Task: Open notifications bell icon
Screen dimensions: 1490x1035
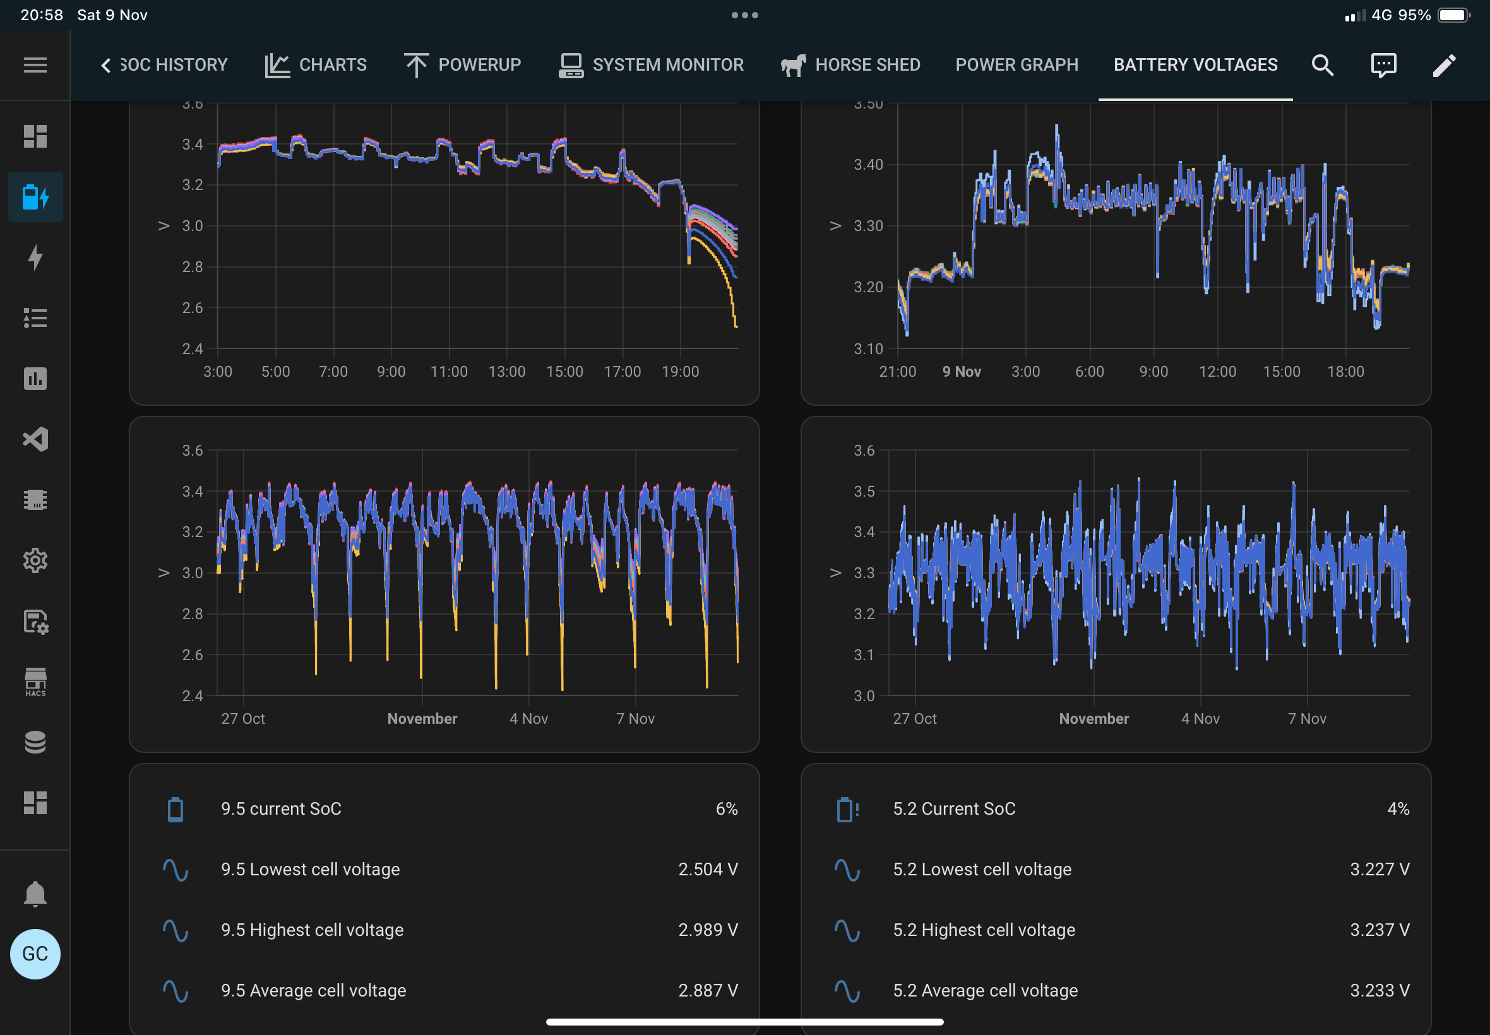Action: point(35,894)
